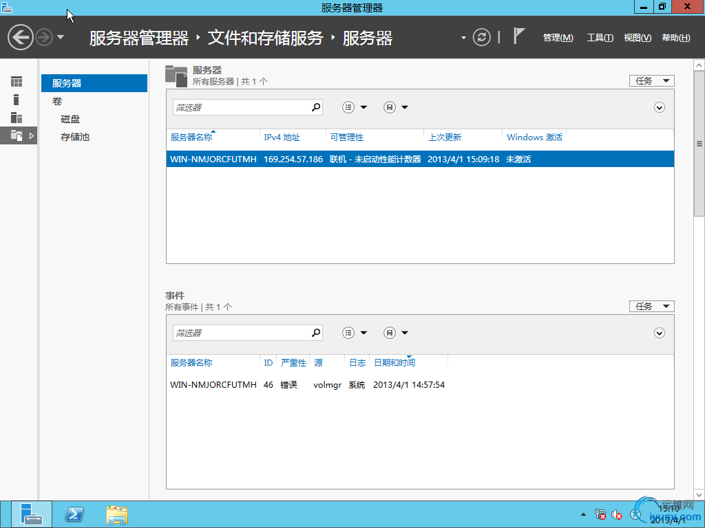Click the volume muted tray icon
The image size is (705, 528).
click(x=617, y=514)
